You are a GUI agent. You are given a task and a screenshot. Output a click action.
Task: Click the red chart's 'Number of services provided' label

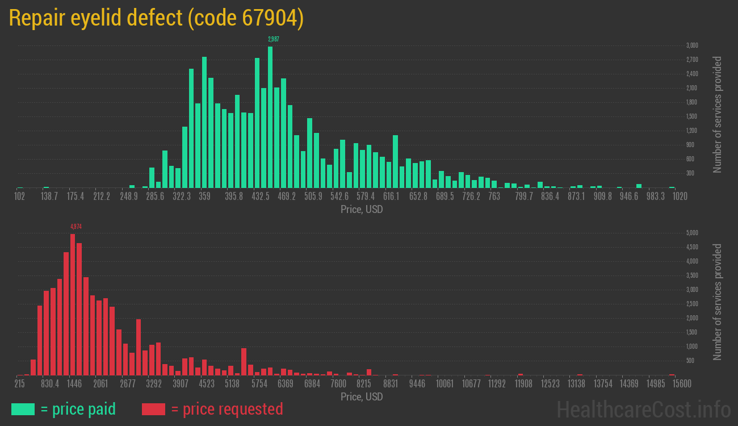(718, 302)
